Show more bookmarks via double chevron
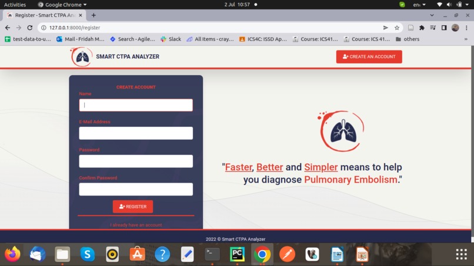The width and height of the screenshot is (474, 266). 466,39
